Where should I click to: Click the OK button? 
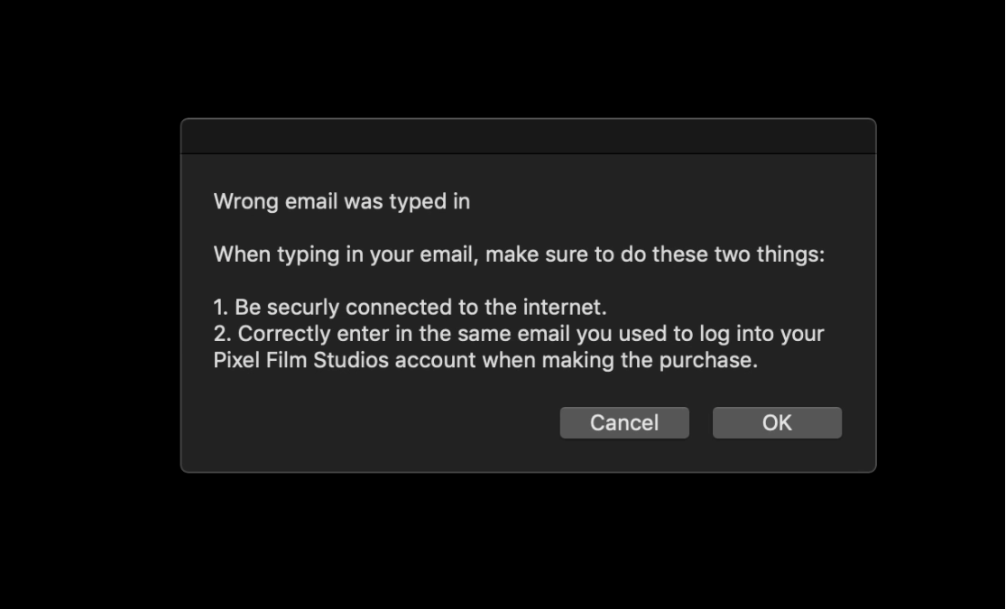[x=777, y=423]
